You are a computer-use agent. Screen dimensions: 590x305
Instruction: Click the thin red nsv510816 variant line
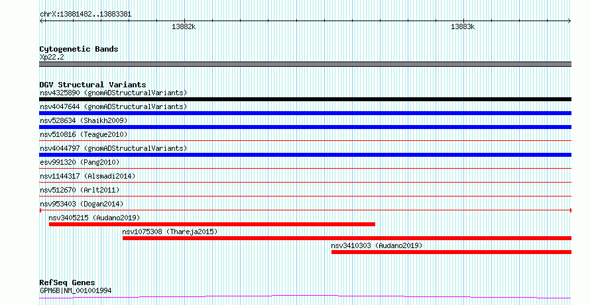pos(305,141)
